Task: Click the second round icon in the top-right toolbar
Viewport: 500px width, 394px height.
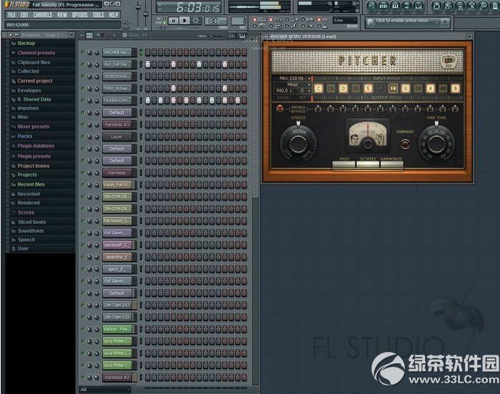Action: (x=384, y=6)
